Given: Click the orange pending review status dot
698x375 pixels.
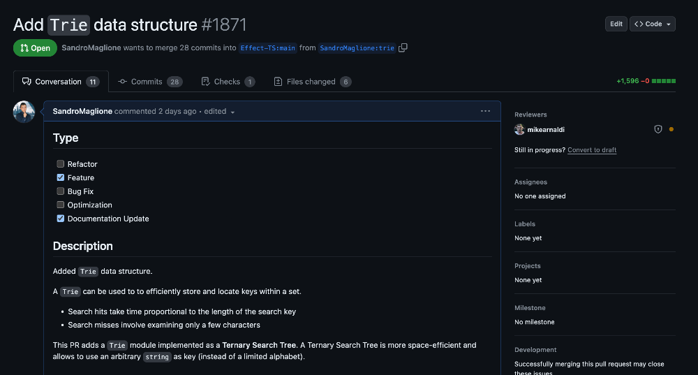Looking at the screenshot, I should click(x=671, y=129).
